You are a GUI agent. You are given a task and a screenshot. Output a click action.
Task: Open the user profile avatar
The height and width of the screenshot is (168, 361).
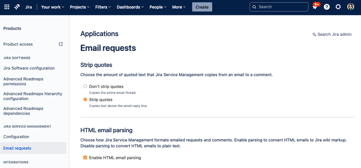351,7
